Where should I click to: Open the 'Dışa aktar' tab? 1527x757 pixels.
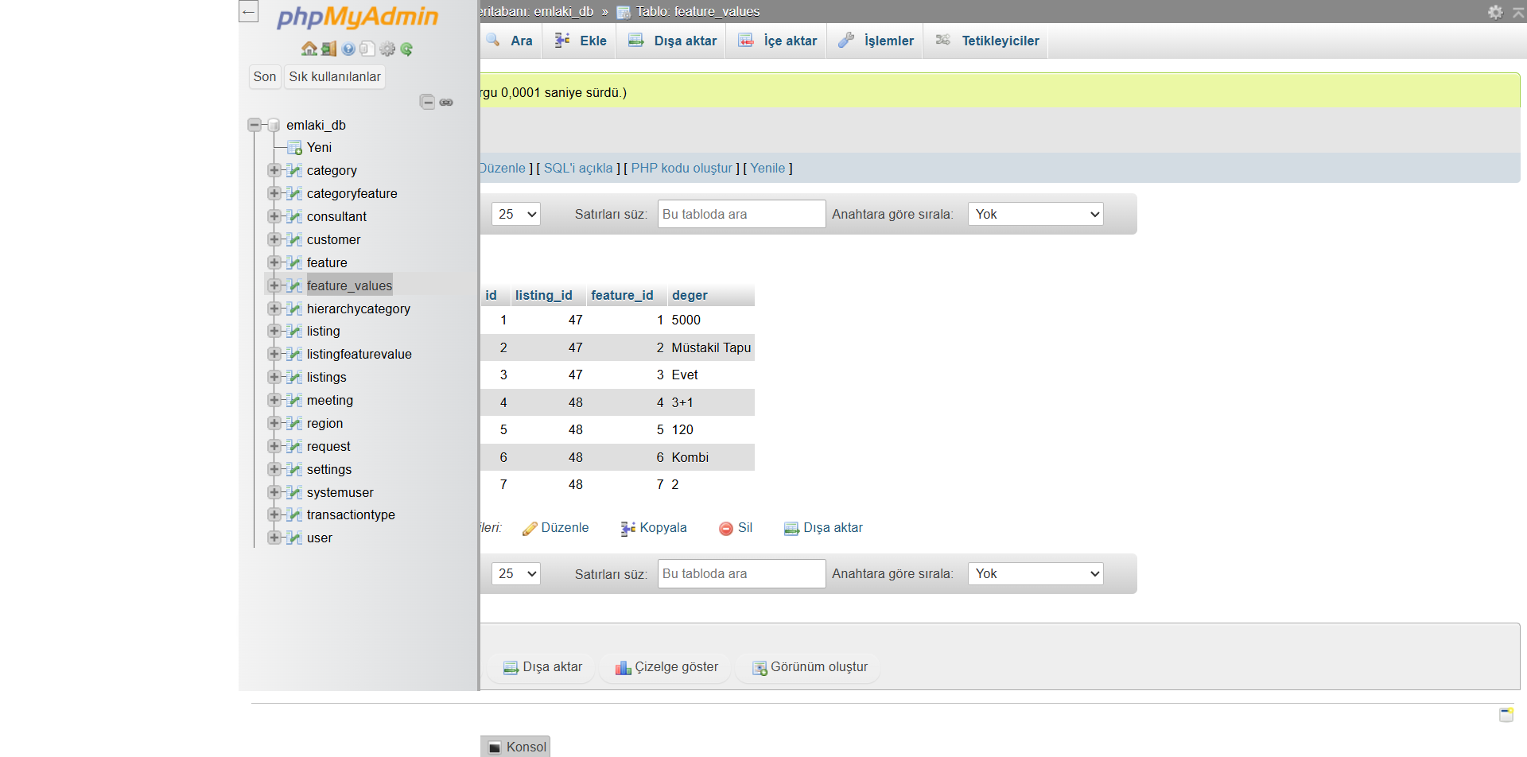[x=673, y=41]
